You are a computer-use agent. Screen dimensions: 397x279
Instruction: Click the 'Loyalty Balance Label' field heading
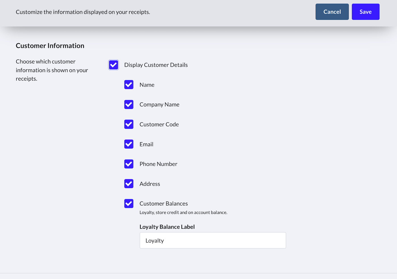click(167, 227)
